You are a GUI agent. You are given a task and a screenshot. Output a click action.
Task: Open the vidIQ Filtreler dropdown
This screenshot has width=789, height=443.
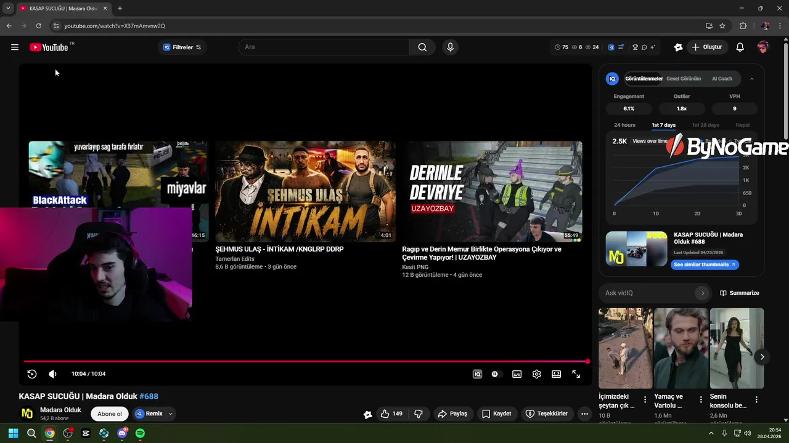(x=182, y=47)
